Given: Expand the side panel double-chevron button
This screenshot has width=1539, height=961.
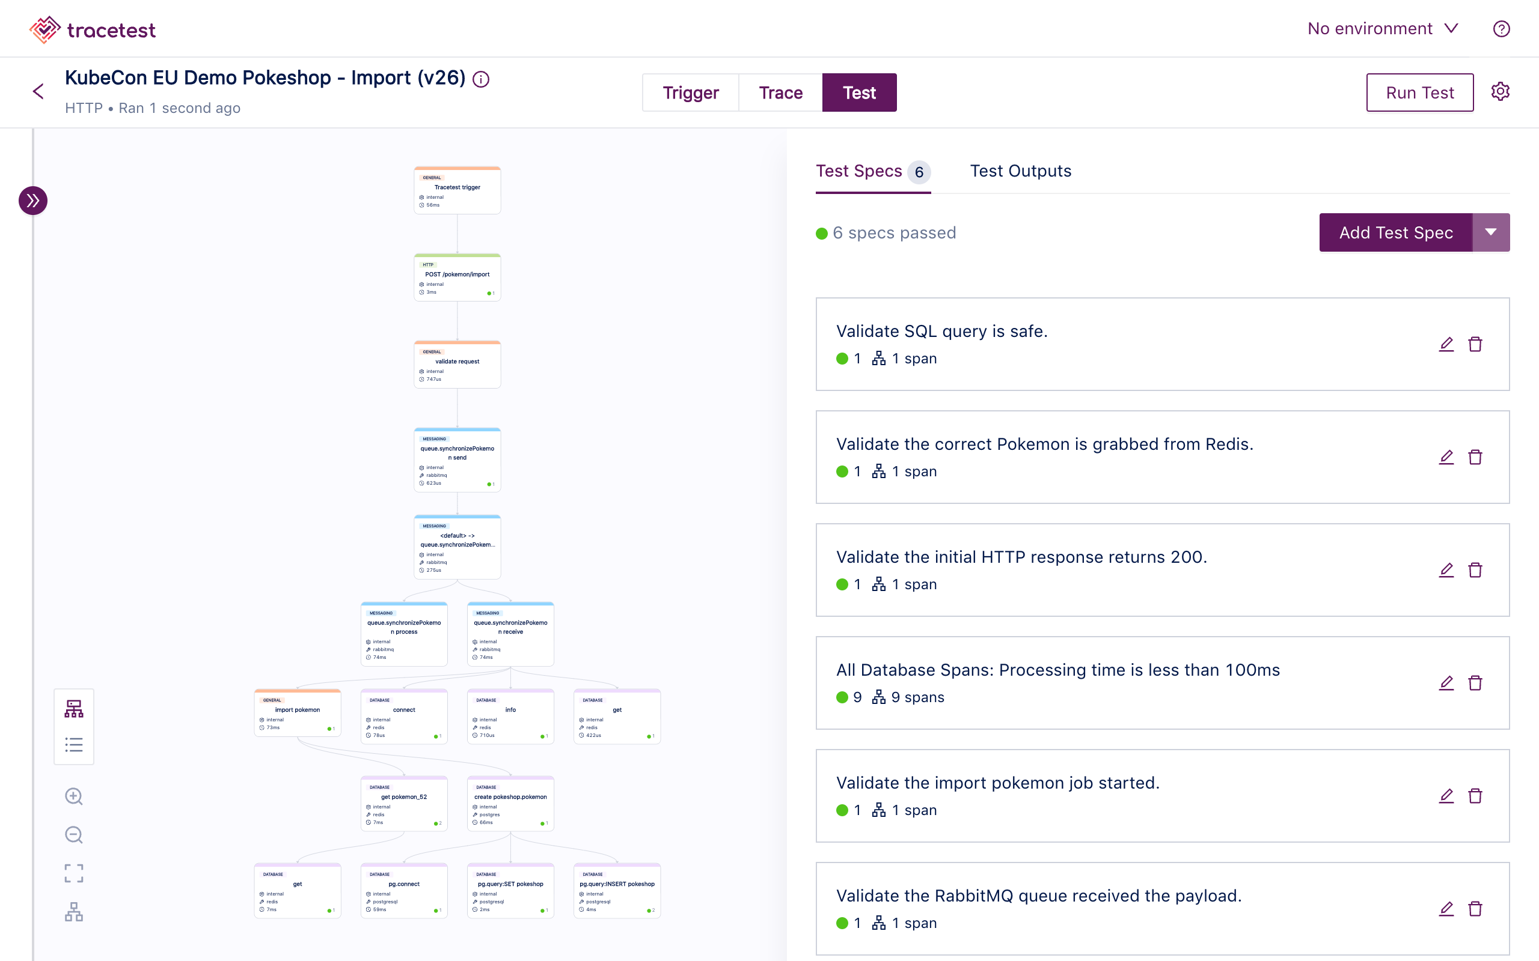Looking at the screenshot, I should click(x=33, y=201).
